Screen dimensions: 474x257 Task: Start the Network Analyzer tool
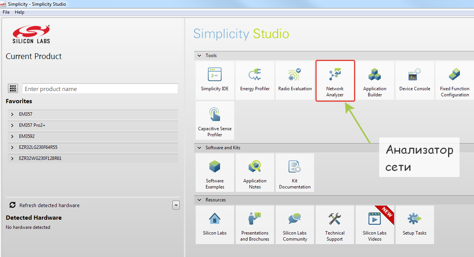pyautogui.click(x=335, y=81)
